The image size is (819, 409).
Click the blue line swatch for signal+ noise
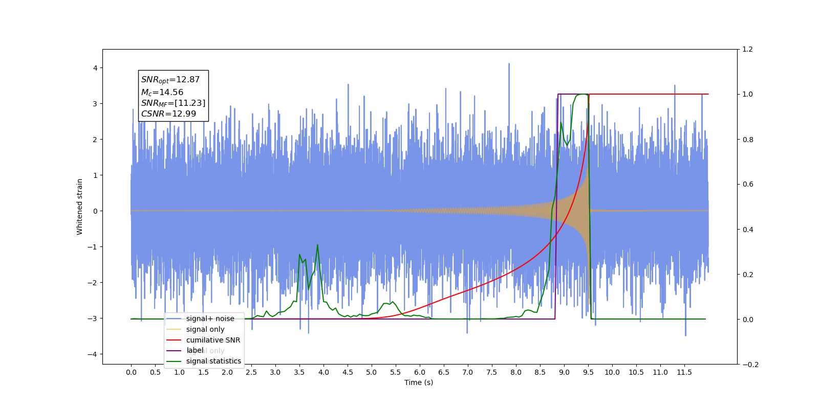174,319
